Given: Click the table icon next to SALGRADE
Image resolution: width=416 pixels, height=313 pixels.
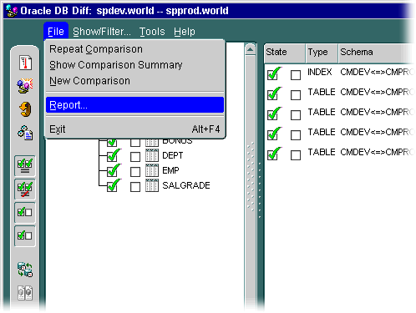Looking at the screenshot, I should coord(152,185).
